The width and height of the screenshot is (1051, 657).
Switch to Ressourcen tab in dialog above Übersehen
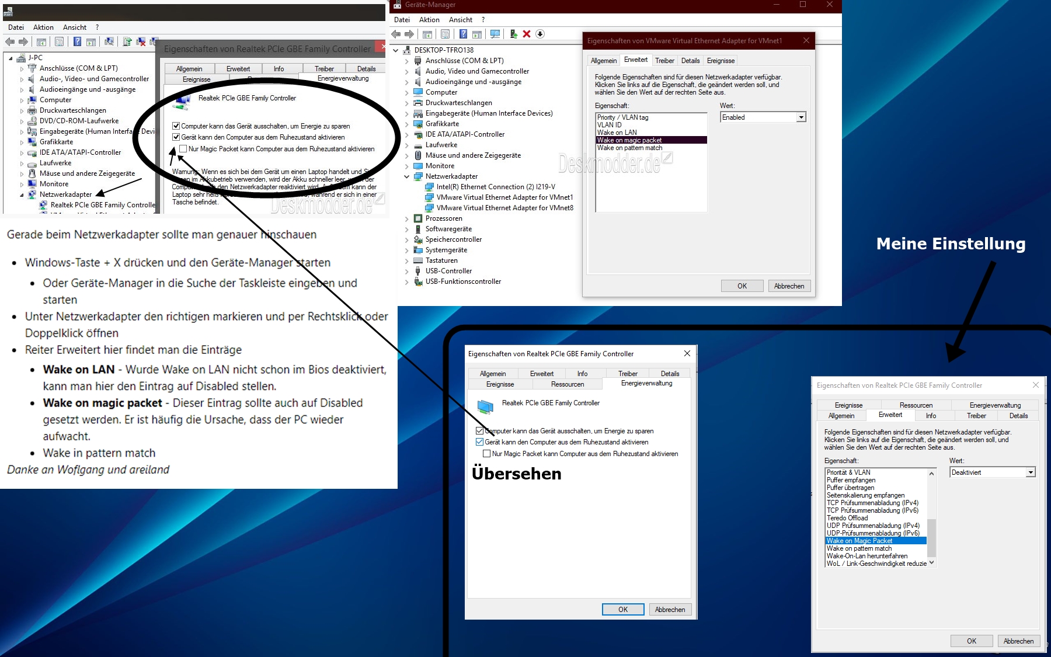[568, 384]
